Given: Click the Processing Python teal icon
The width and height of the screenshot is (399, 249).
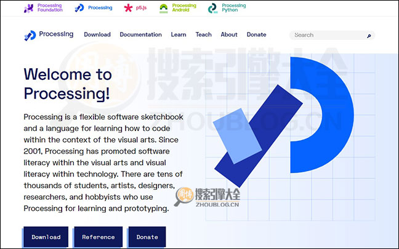Looking at the screenshot, I should (212, 8).
